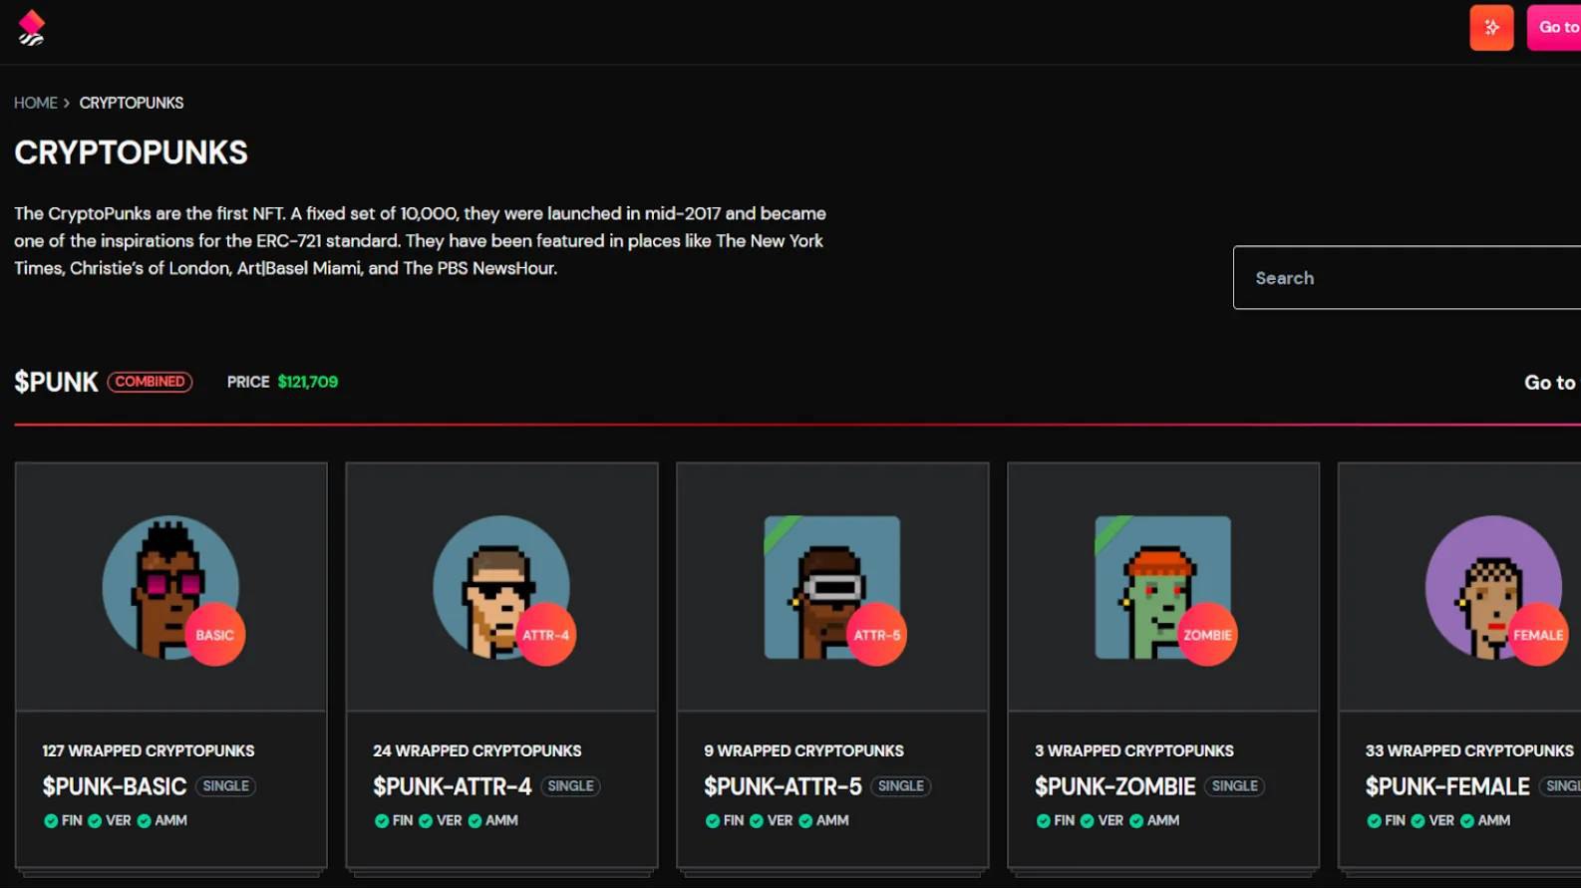The width and height of the screenshot is (1581, 889).
Task: Click the 3 WRAPPED CRYPTOPUNKS text
Action: pyautogui.click(x=1134, y=751)
